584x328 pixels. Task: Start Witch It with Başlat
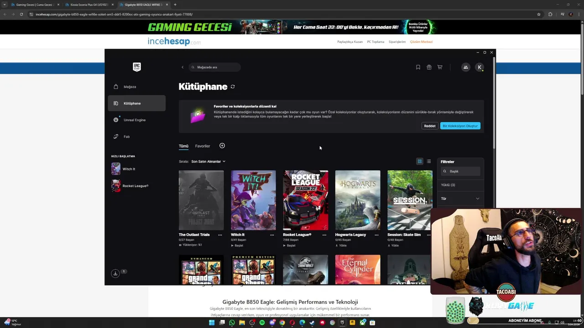tap(237, 246)
